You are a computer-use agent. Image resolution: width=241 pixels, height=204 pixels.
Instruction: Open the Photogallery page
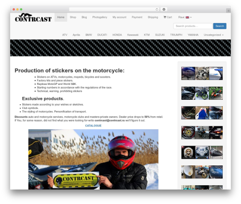100,17
